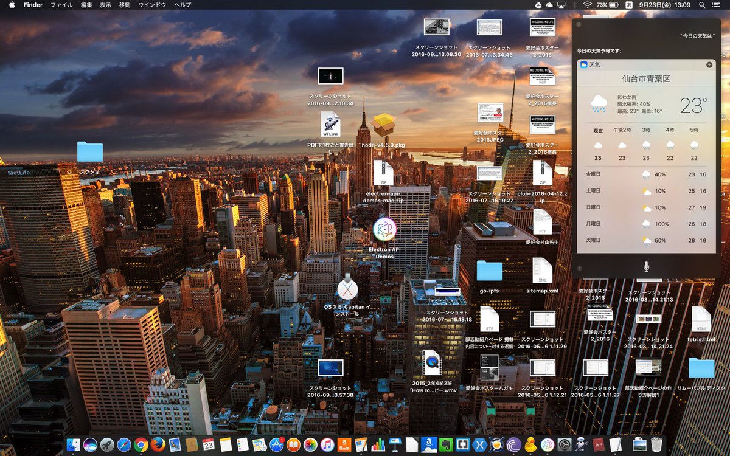Open the 表示 menu
This screenshot has height=456, width=730.
point(105,5)
